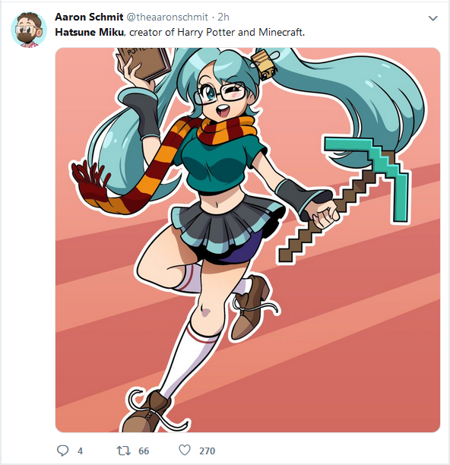The height and width of the screenshot is (465, 450).
Task: Open the Aaron Schmit display name link
Action: click(89, 17)
